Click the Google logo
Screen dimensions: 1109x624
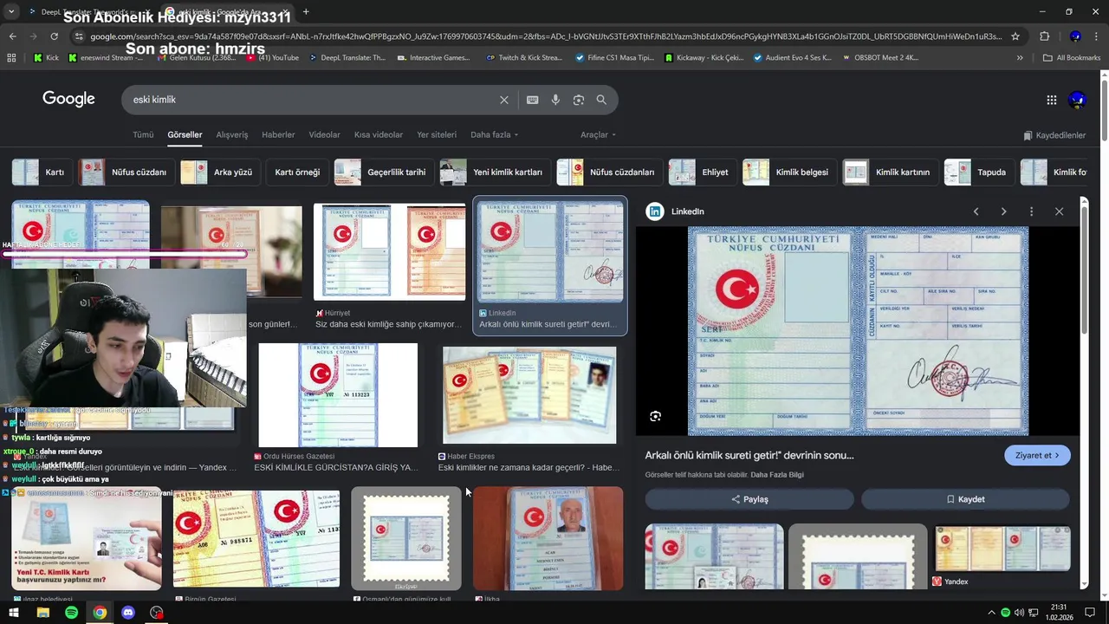(x=68, y=99)
